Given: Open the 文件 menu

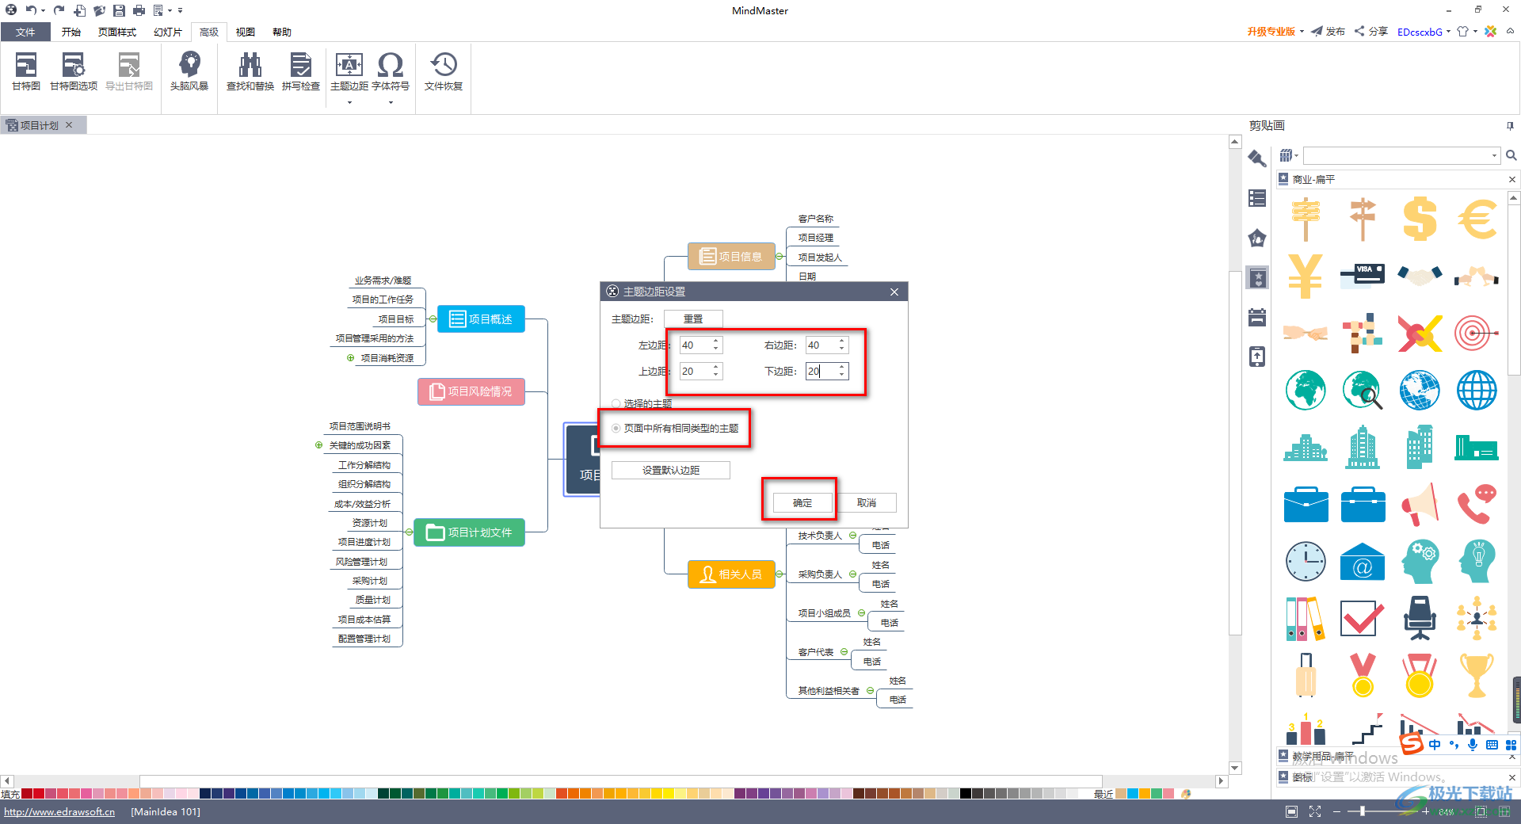Looking at the screenshot, I should 25,32.
